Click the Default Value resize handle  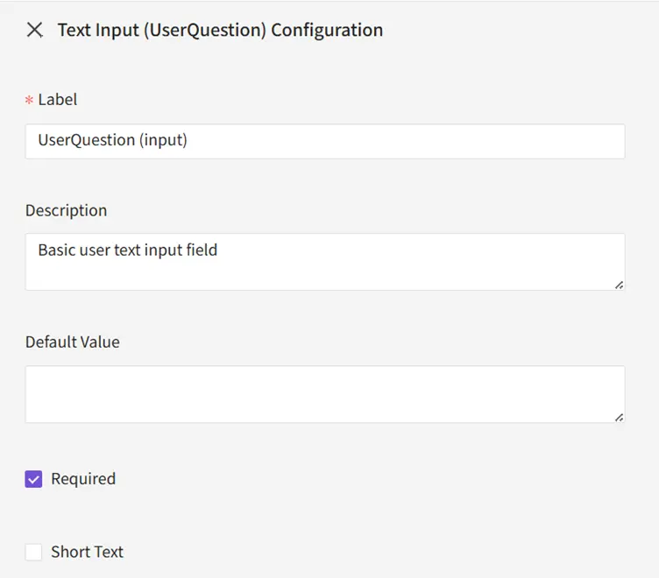[619, 418]
